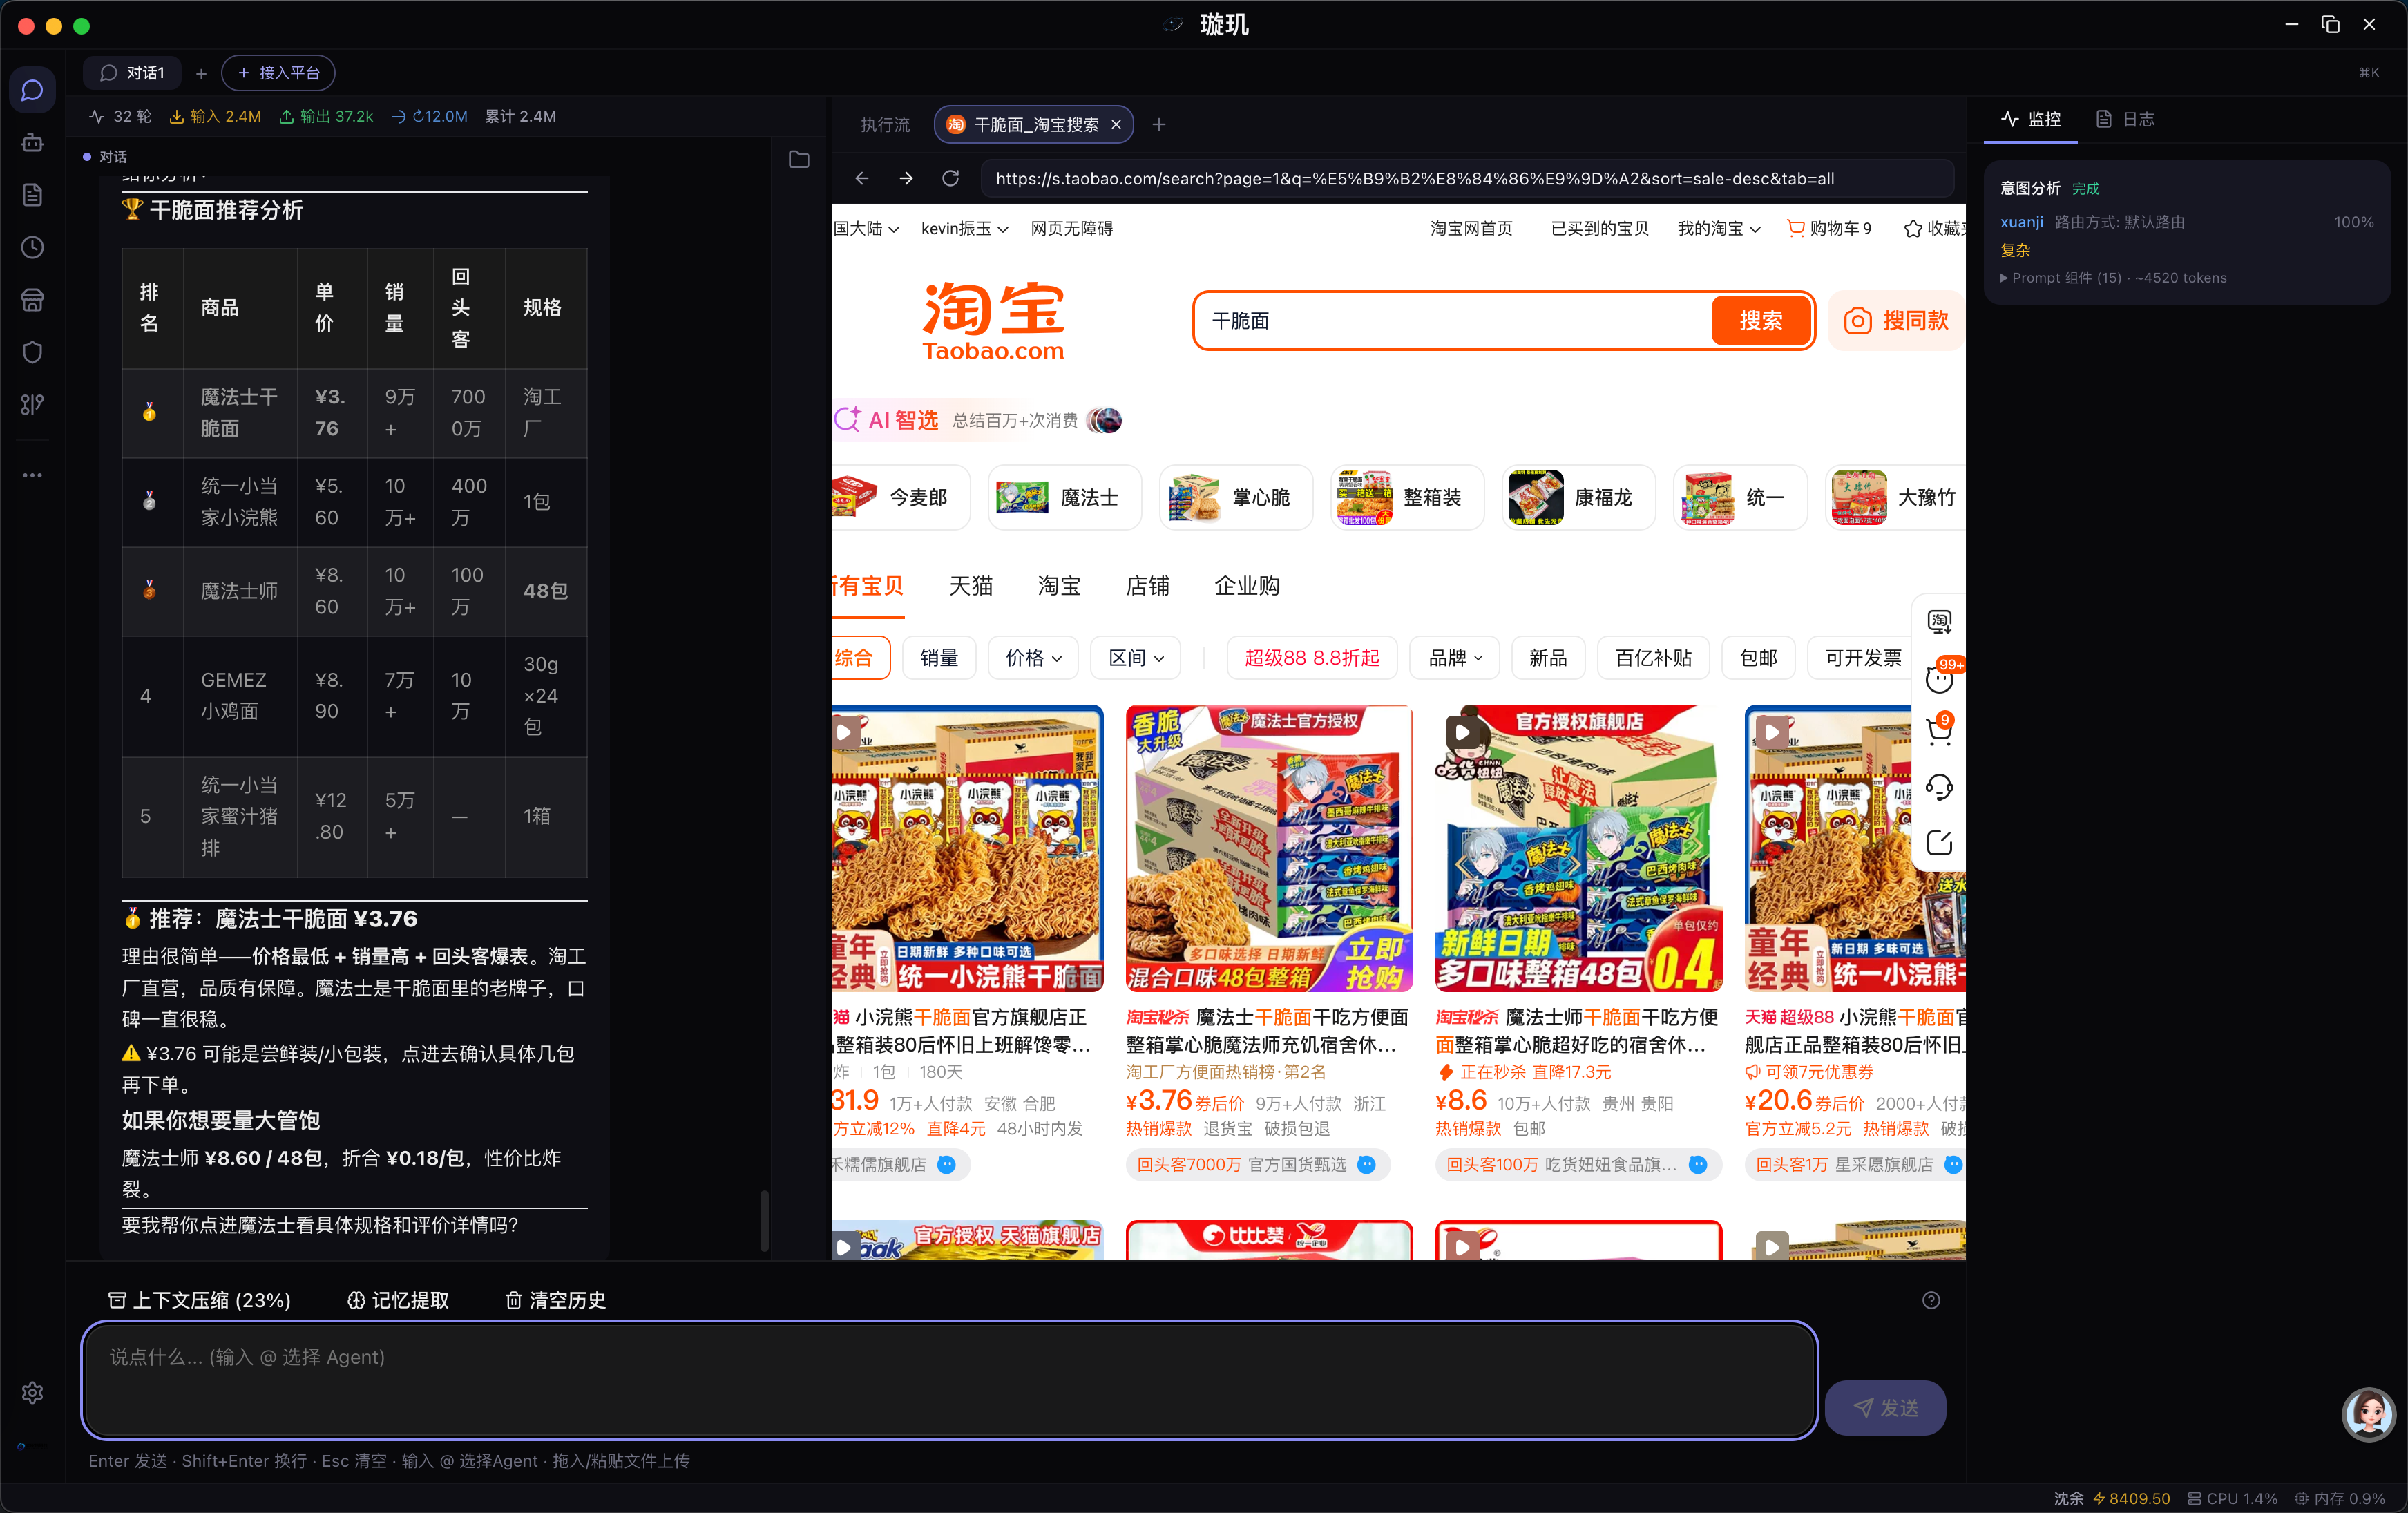Open the store icon in left sidebar

[32, 300]
